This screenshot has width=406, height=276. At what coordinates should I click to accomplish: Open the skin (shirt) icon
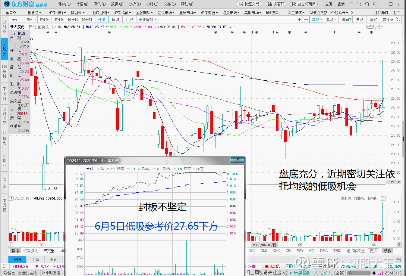[x=367, y=4]
